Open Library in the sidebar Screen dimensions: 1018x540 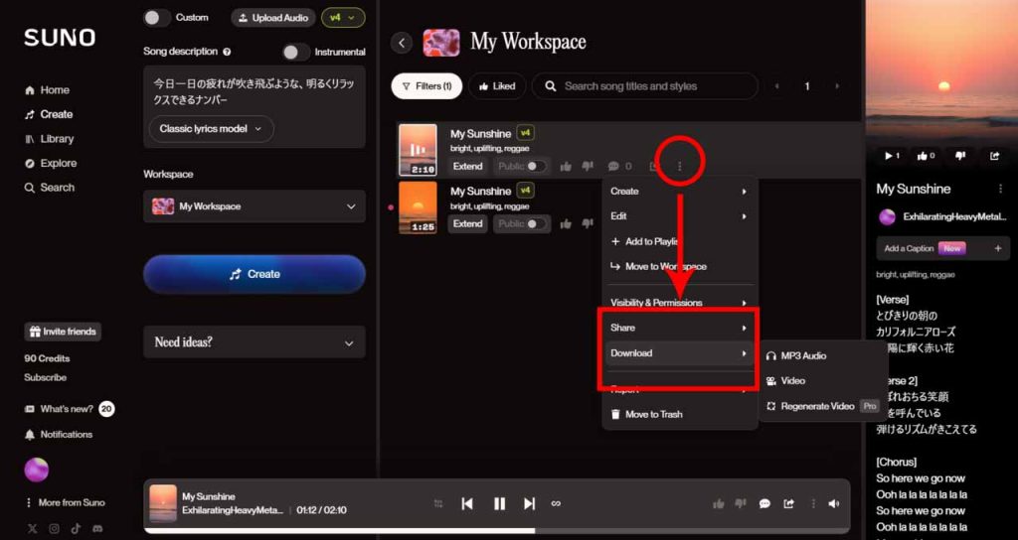tap(50, 139)
